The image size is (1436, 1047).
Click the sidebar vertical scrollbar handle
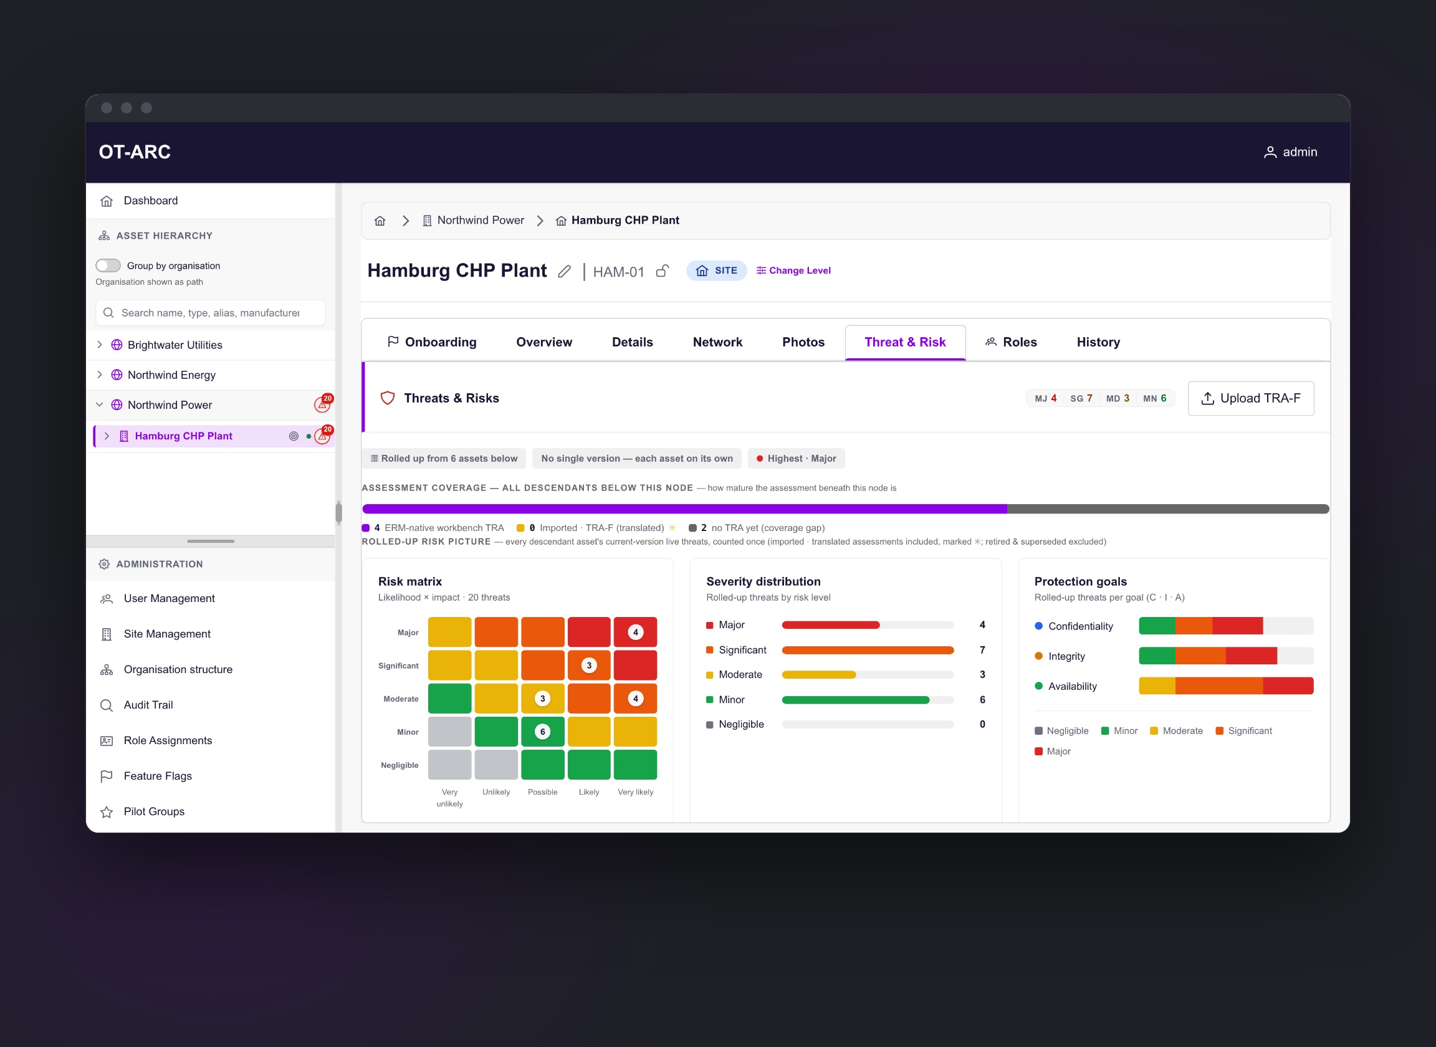338,512
